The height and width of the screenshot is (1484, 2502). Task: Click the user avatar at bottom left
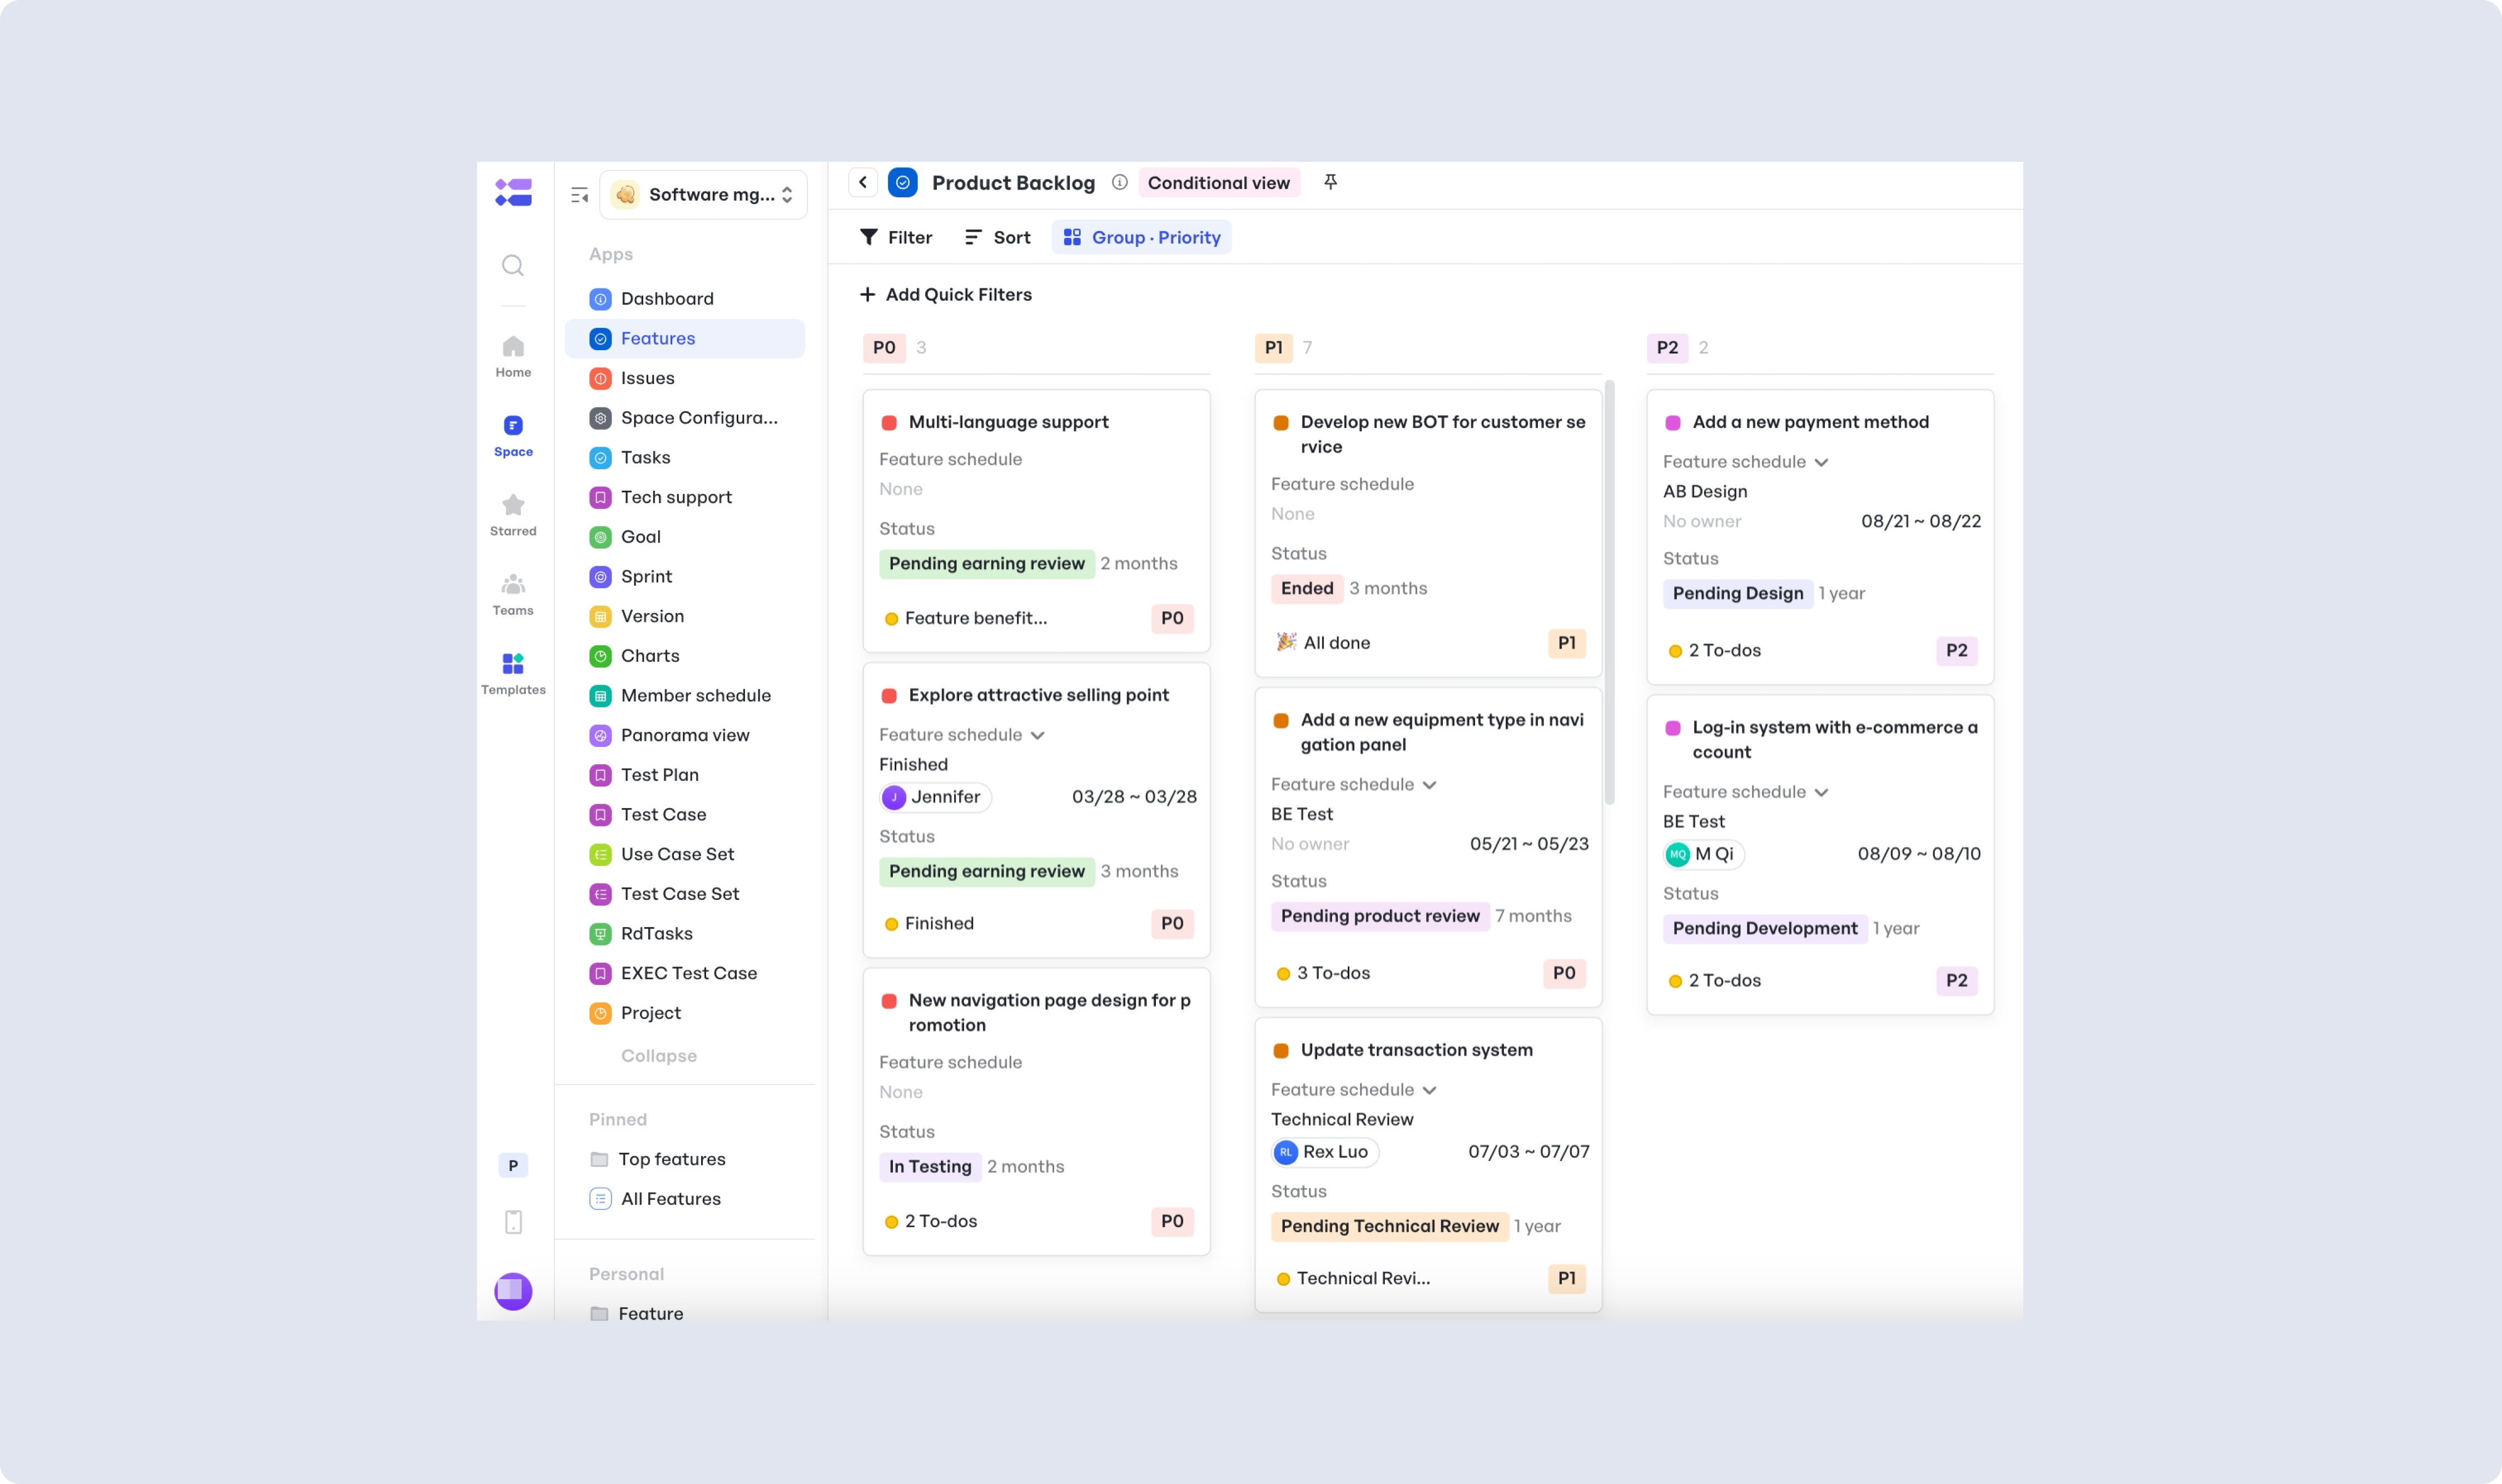click(x=513, y=1291)
